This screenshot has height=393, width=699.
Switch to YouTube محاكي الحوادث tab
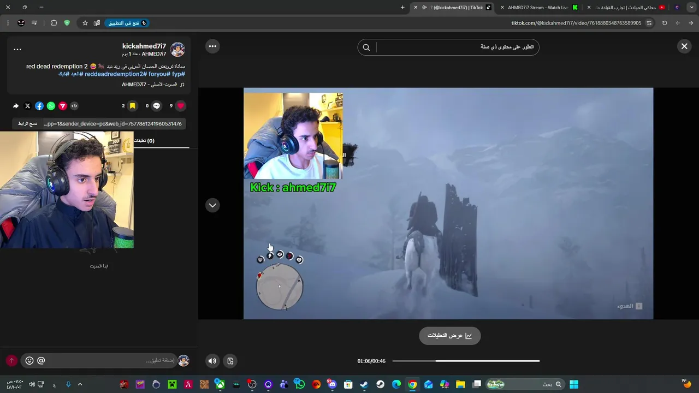[x=625, y=8]
